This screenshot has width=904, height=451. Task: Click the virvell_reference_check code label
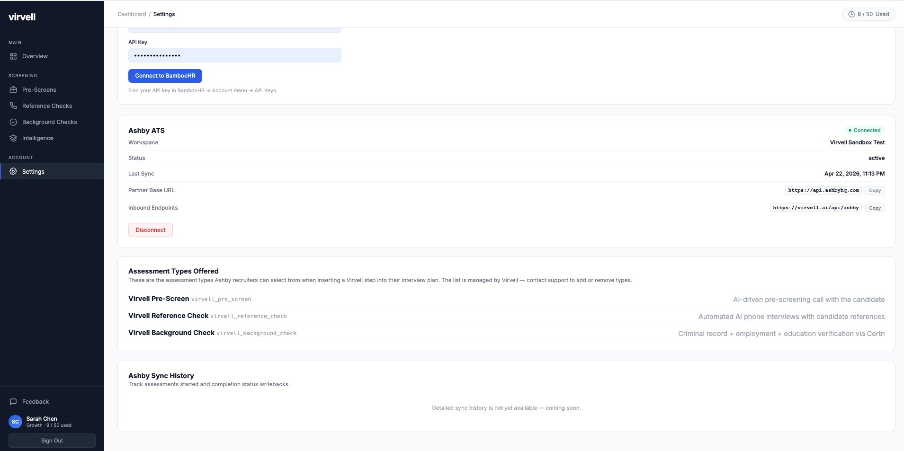[x=249, y=316]
